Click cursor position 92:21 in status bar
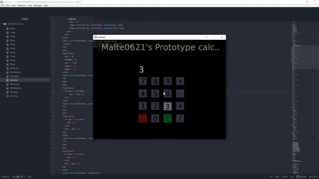Screen dimensions: 319x179 [30, 177]
